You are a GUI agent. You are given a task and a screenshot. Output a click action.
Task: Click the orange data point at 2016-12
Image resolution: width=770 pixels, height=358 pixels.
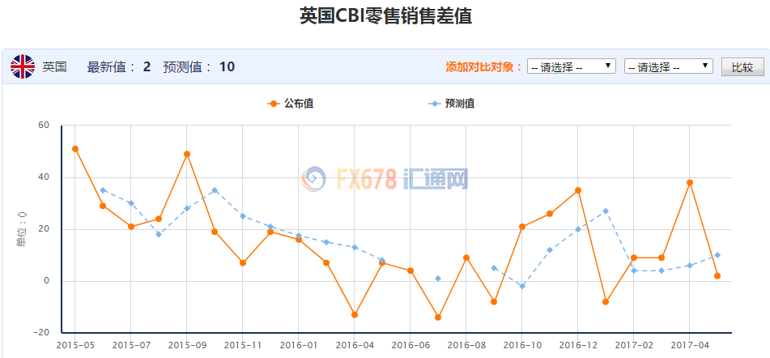[x=578, y=190]
